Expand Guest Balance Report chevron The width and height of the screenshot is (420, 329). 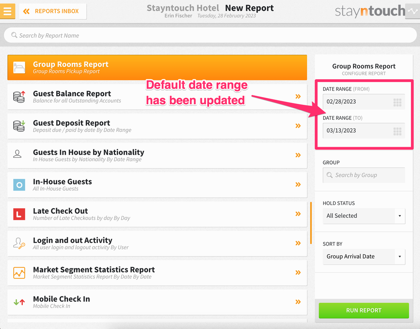tap(298, 97)
